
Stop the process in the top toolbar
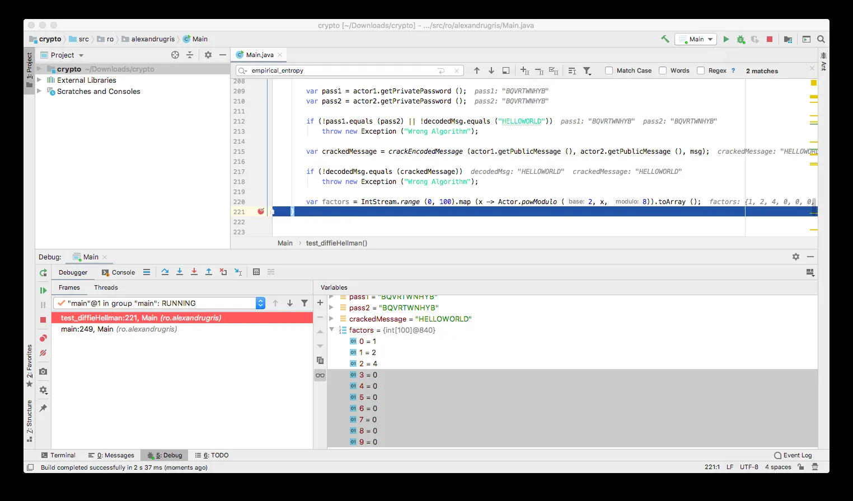coord(770,39)
